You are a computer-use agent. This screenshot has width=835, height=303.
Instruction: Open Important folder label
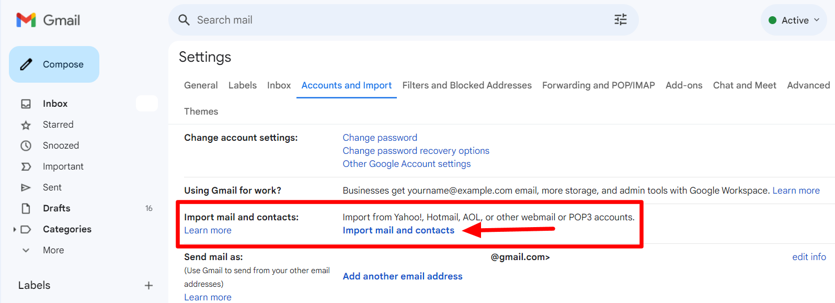pos(63,166)
